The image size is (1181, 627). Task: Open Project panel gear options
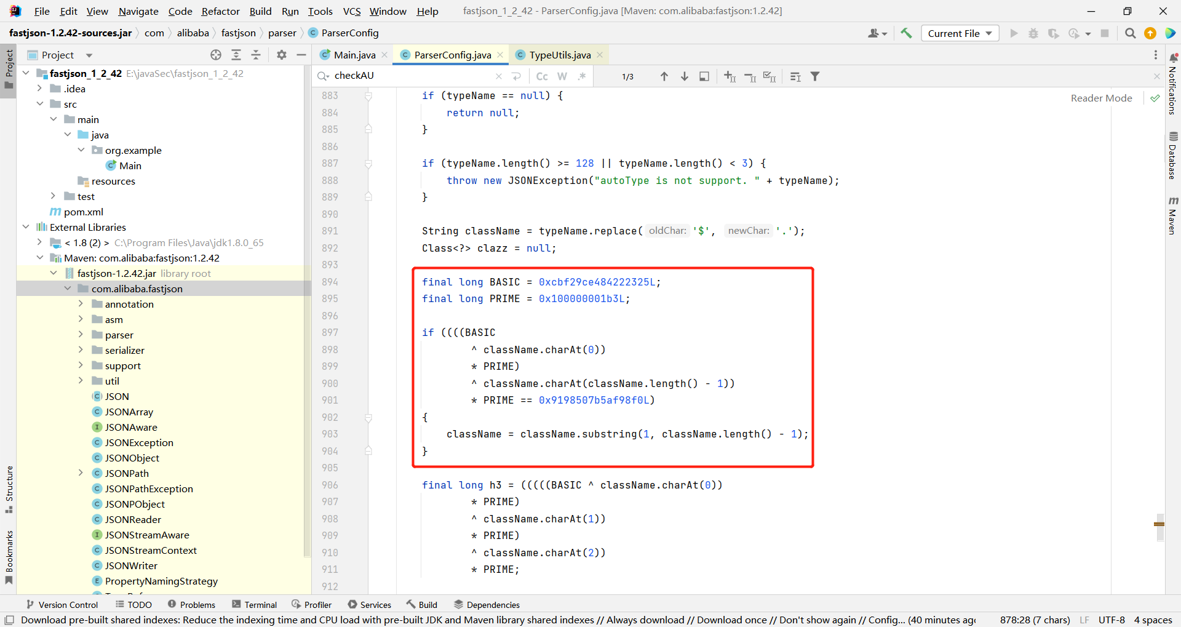(282, 55)
